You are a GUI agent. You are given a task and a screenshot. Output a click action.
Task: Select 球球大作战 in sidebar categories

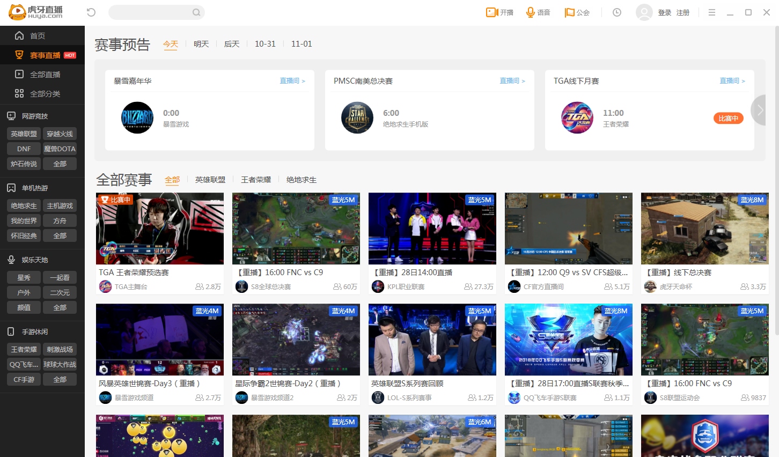click(60, 364)
